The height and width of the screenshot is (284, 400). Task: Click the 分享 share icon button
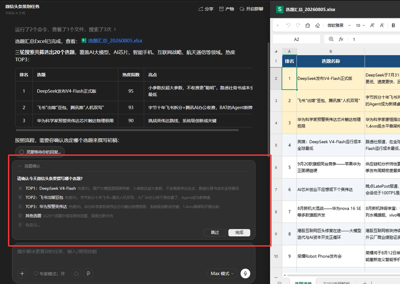click(x=206, y=9)
